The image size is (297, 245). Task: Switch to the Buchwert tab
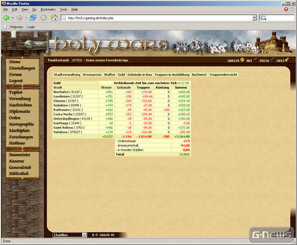199,75
